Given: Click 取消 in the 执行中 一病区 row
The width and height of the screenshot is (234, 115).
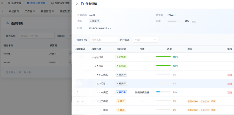Looking at the screenshot, I should [230, 92].
